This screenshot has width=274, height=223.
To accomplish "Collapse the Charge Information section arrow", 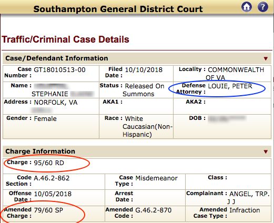I will click(266, 151).
